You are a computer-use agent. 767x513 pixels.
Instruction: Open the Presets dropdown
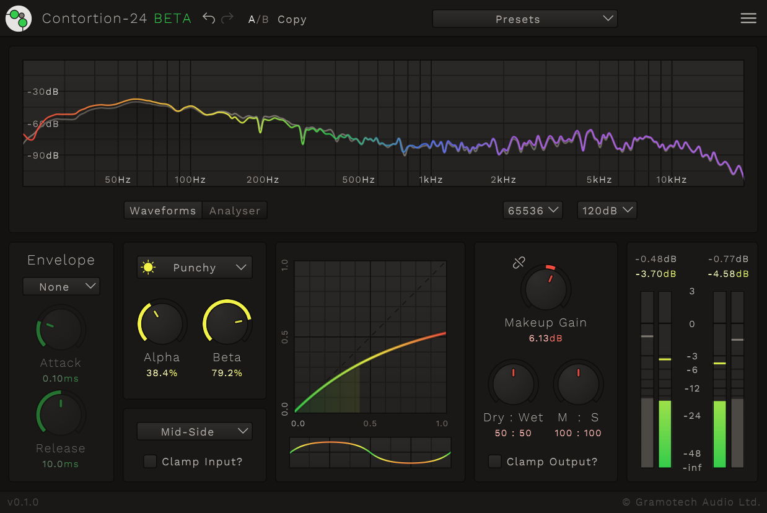(x=525, y=19)
